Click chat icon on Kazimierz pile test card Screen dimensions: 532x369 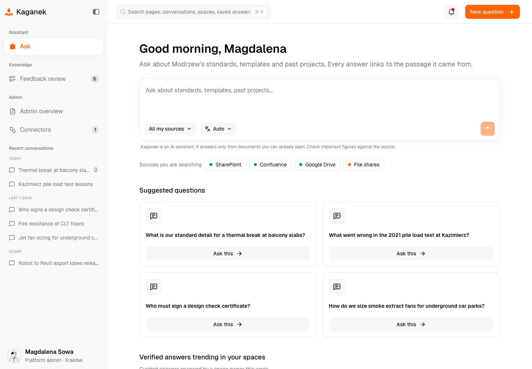[x=337, y=216]
